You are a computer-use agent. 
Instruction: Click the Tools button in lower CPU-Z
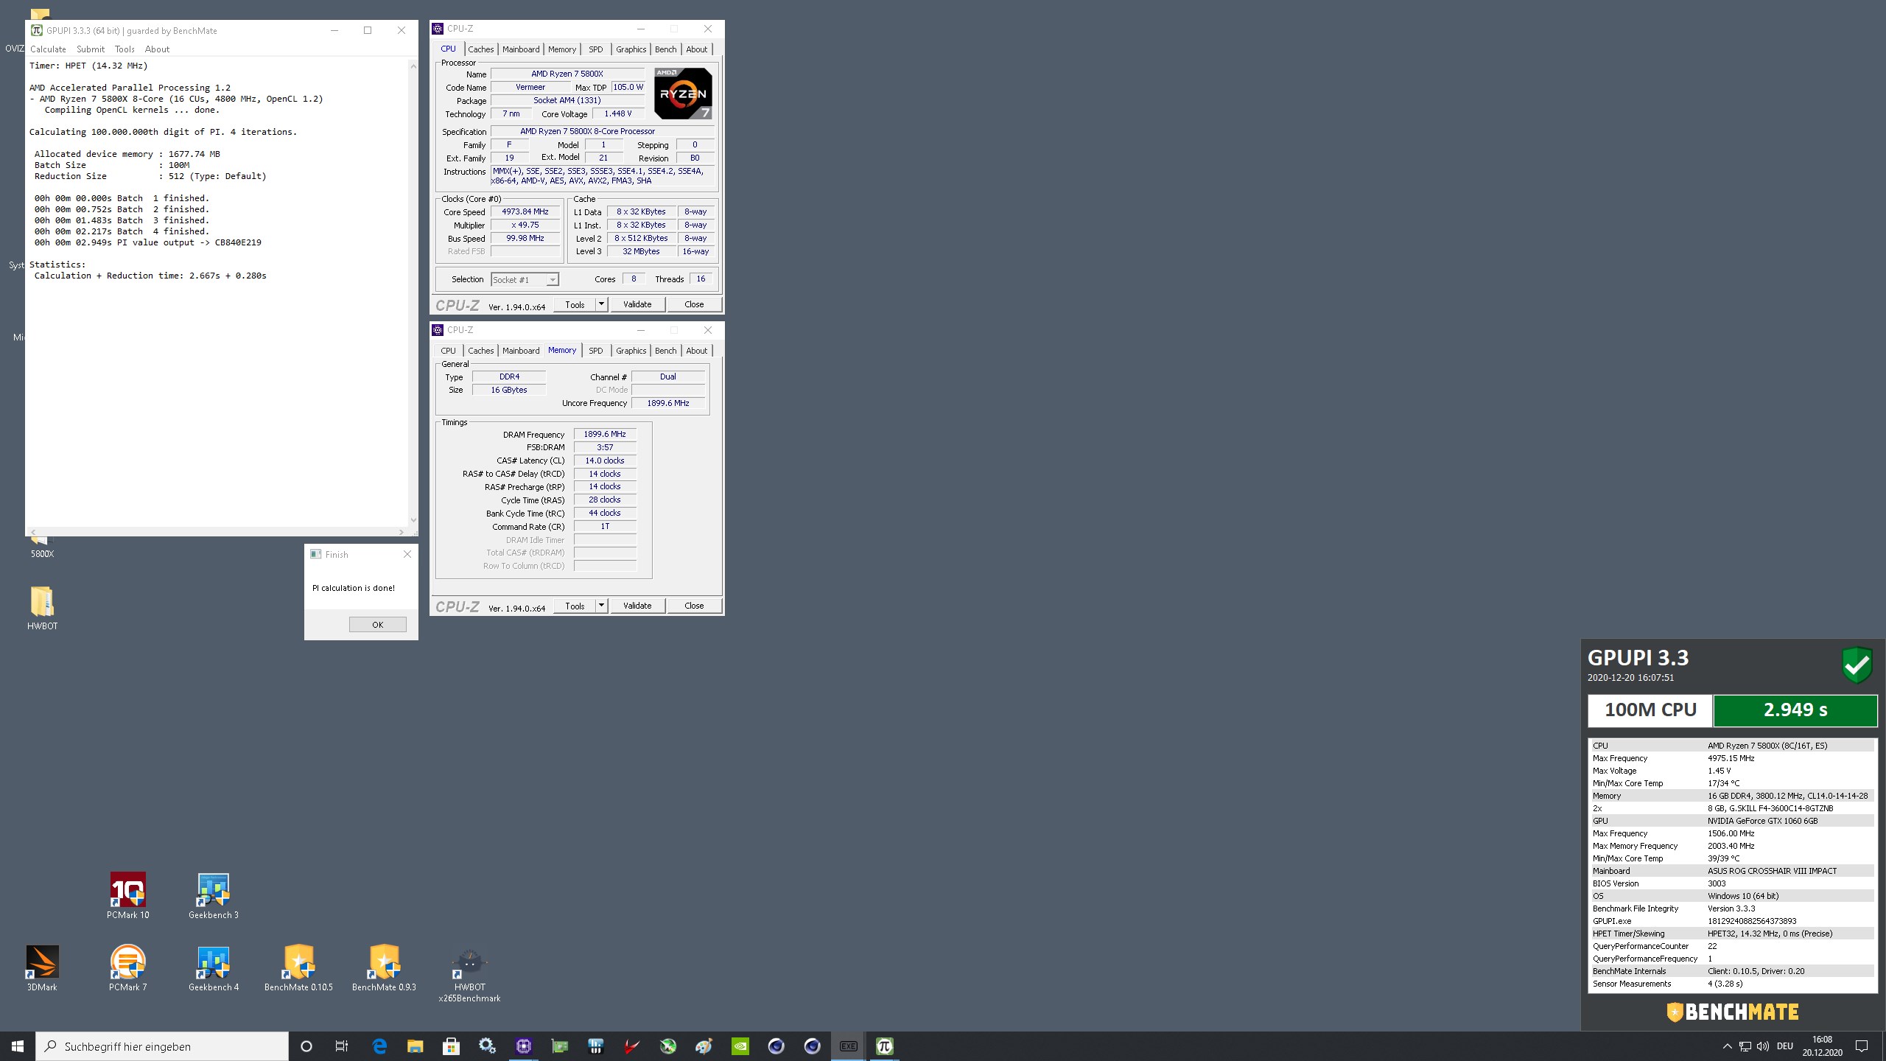click(x=575, y=606)
